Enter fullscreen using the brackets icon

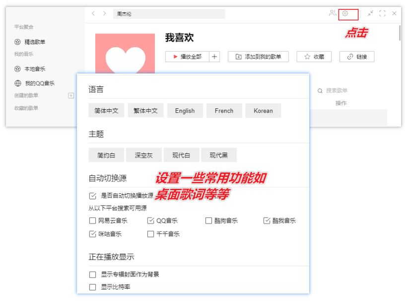(x=382, y=14)
